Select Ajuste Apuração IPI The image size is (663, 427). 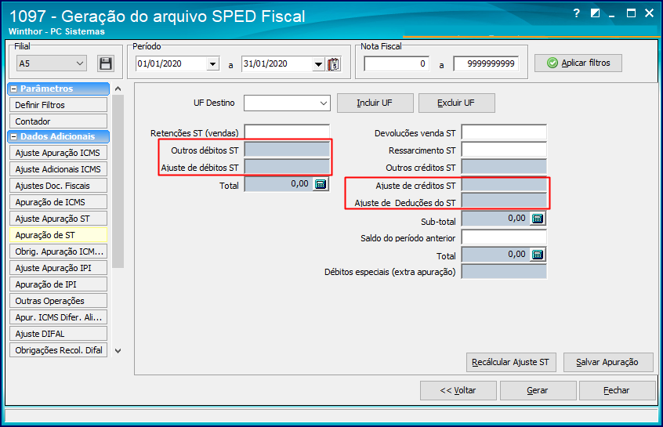pyautogui.click(x=58, y=268)
